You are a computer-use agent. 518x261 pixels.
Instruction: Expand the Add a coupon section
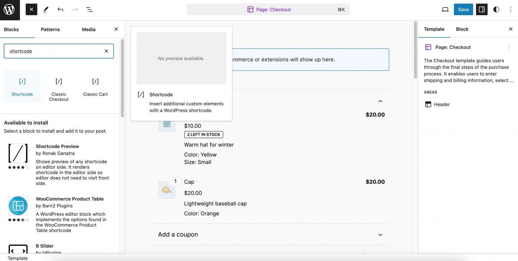pyautogui.click(x=380, y=234)
